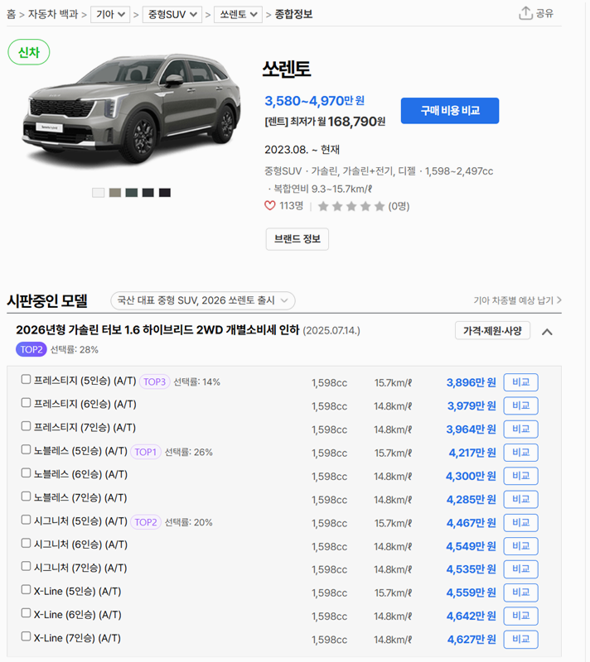
Task: Check 노블레스 (5인승) trim checkbox
Action: click(x=26, y=449)
